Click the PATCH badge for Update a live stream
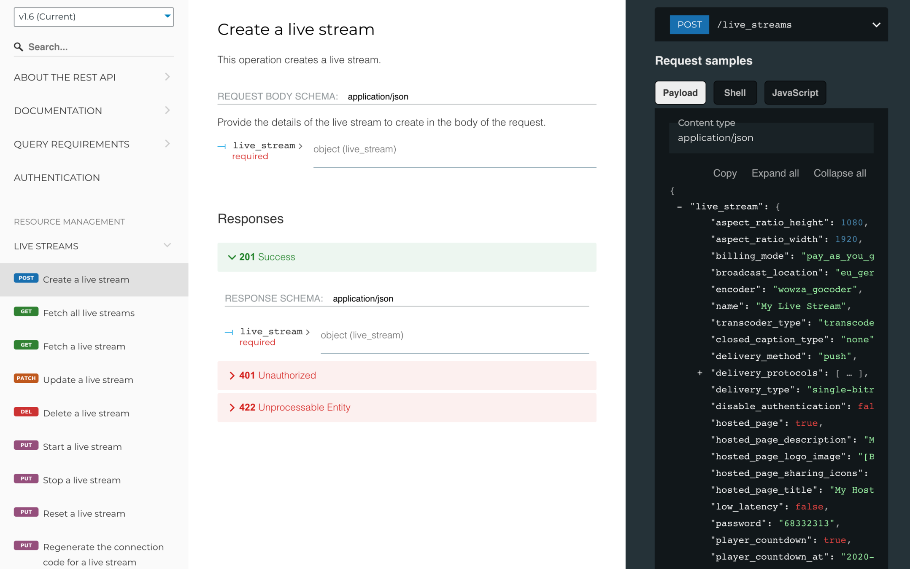The width and height of the screenshot is (910, 569). pyautogui.click(x=26, y=378)
